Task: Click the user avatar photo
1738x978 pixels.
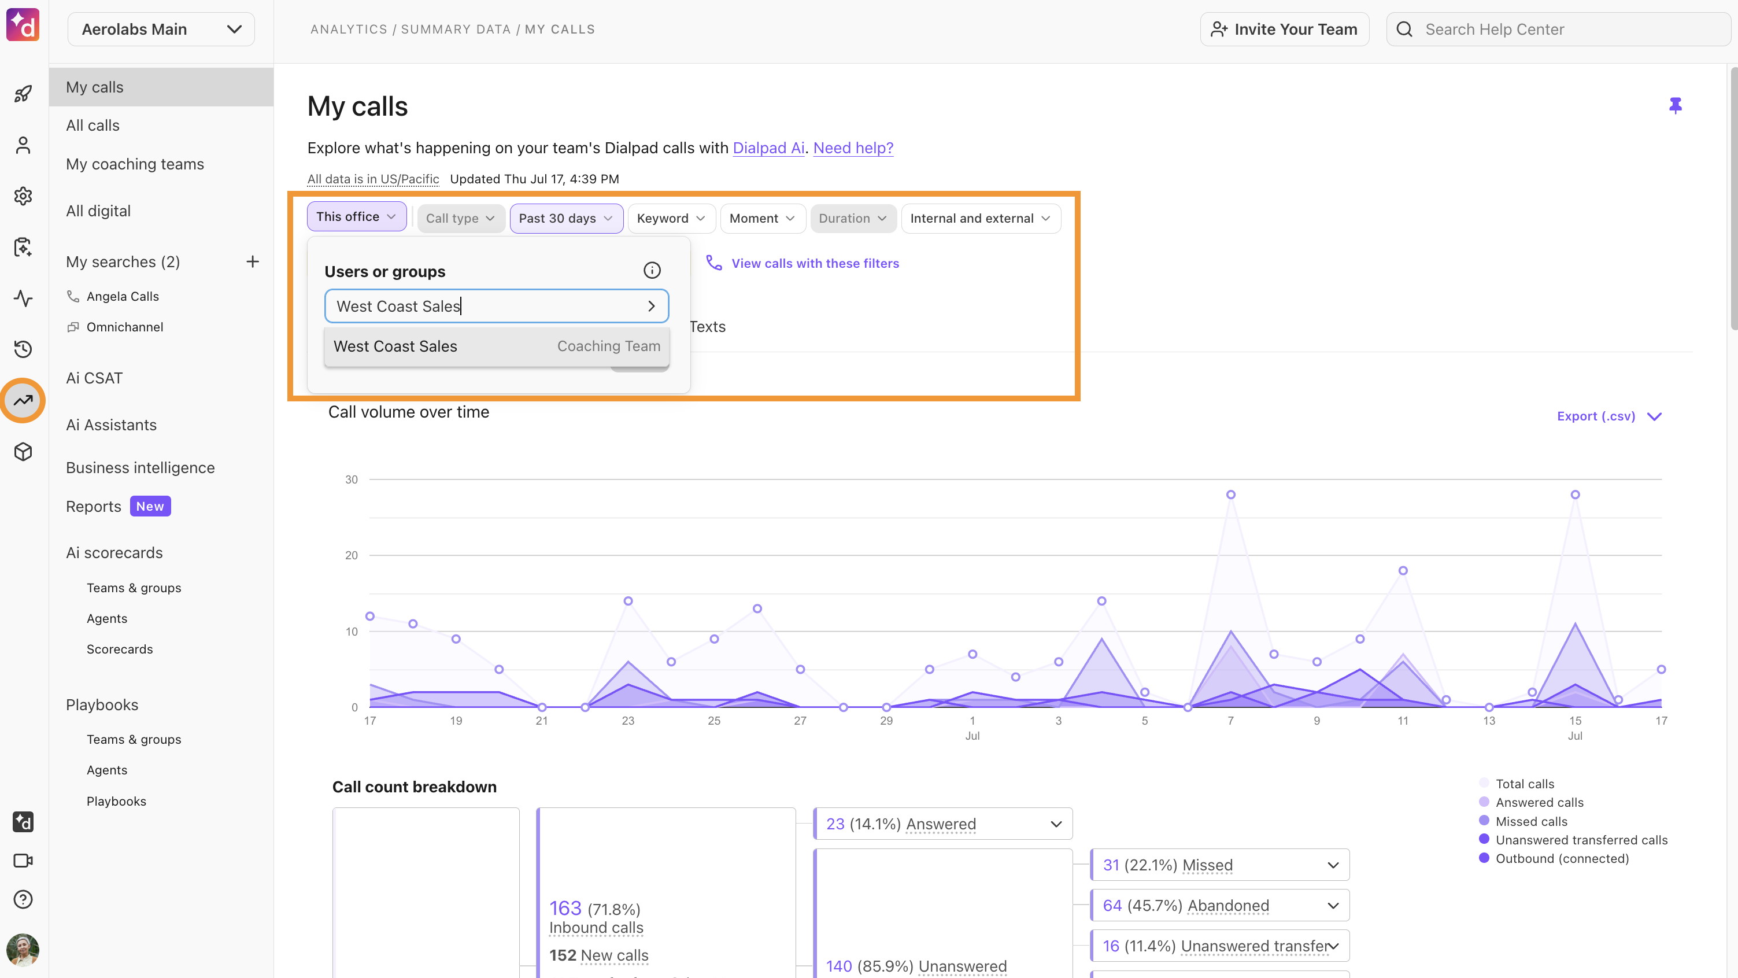Action: coord(23,950)
